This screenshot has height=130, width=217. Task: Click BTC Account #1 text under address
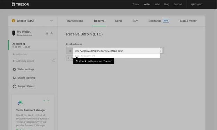[85, 56]
